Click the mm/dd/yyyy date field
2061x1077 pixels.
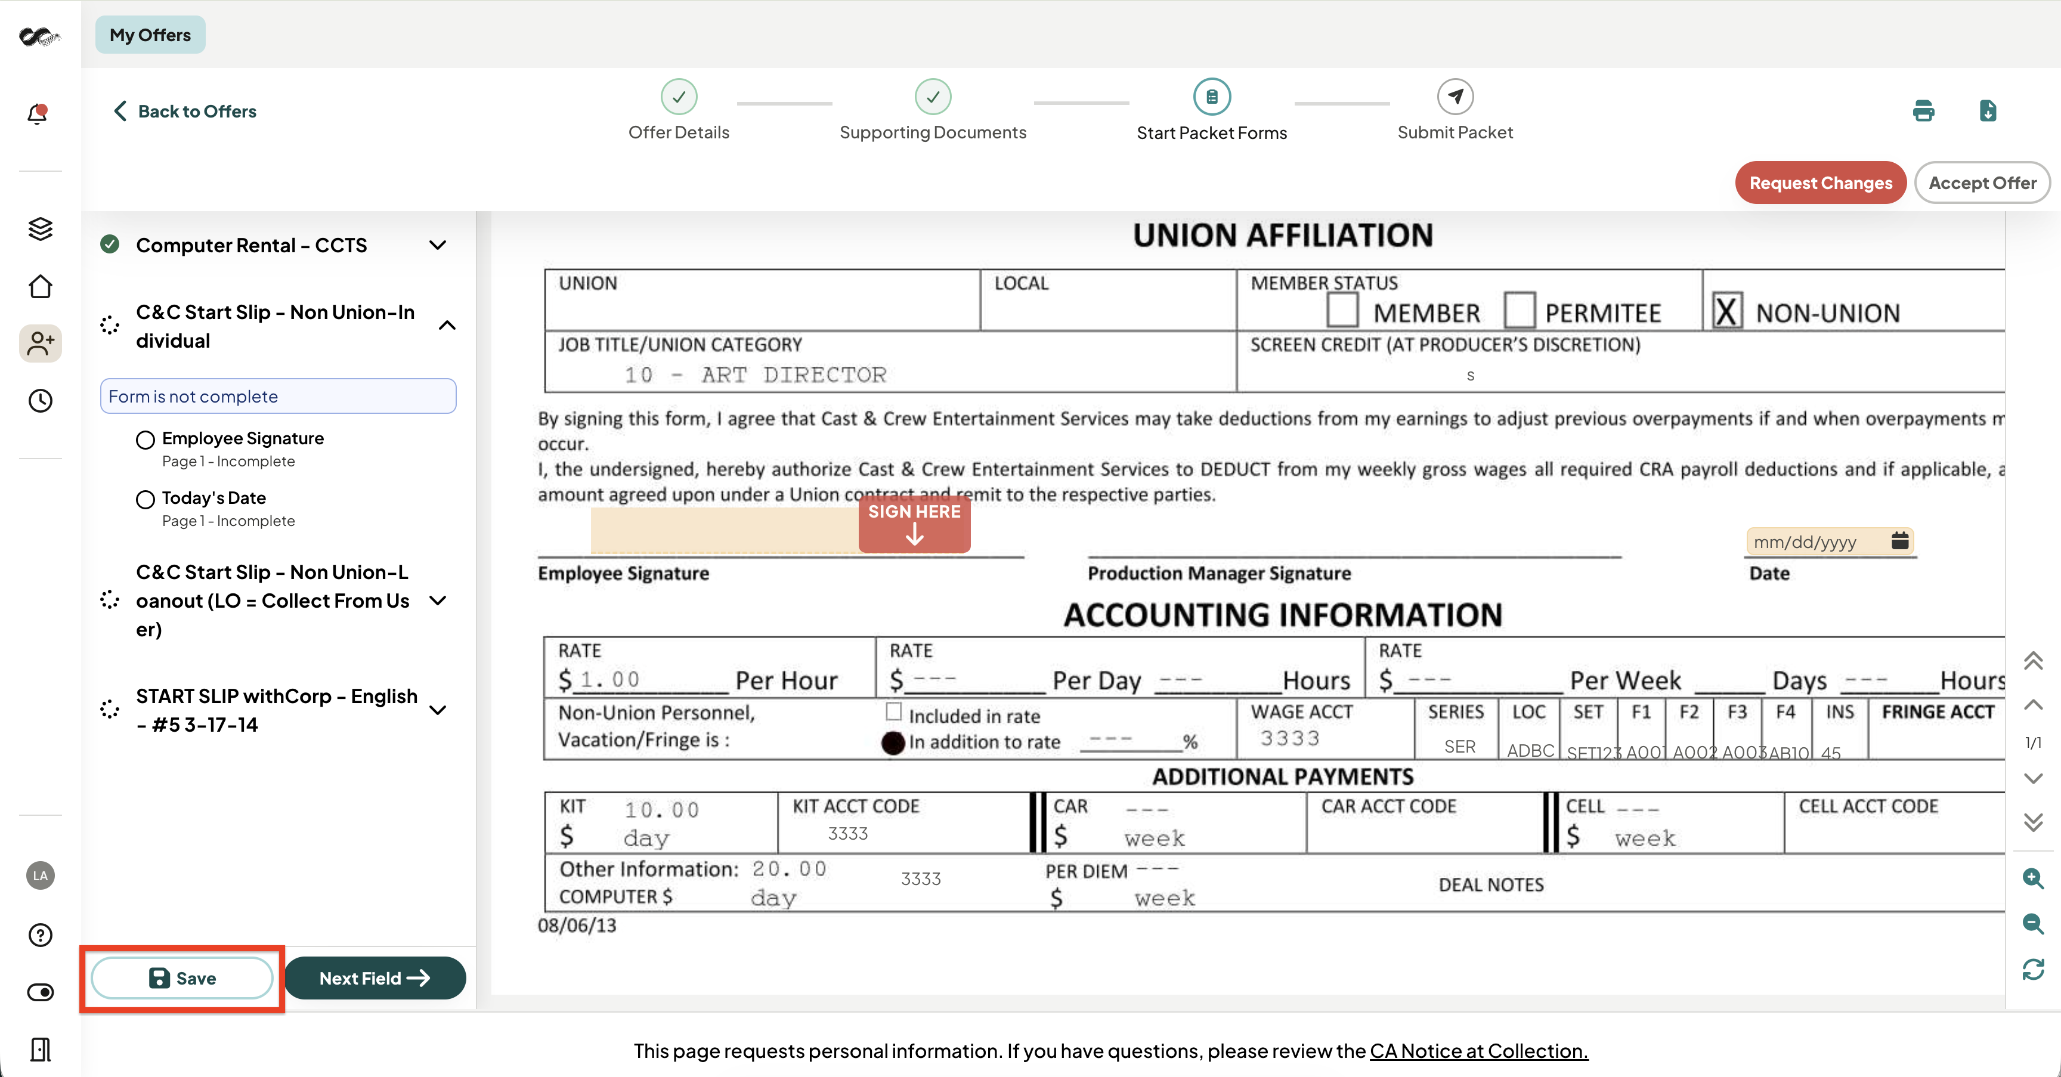[1830, 541]
